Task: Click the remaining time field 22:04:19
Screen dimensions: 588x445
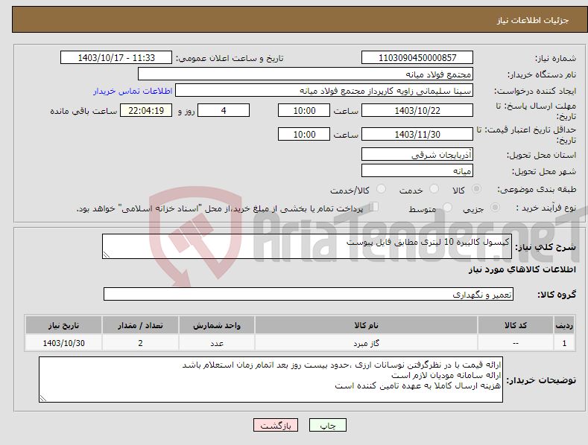Action: [x=146, y=110]
